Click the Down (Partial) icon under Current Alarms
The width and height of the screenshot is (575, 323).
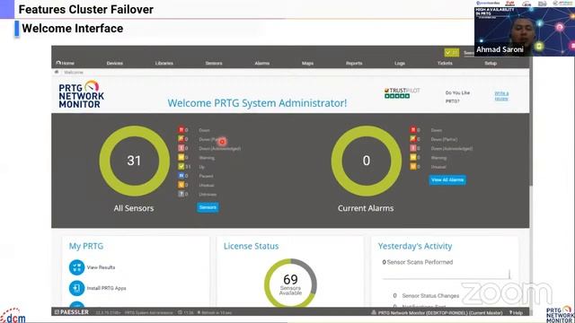(413, 139)
